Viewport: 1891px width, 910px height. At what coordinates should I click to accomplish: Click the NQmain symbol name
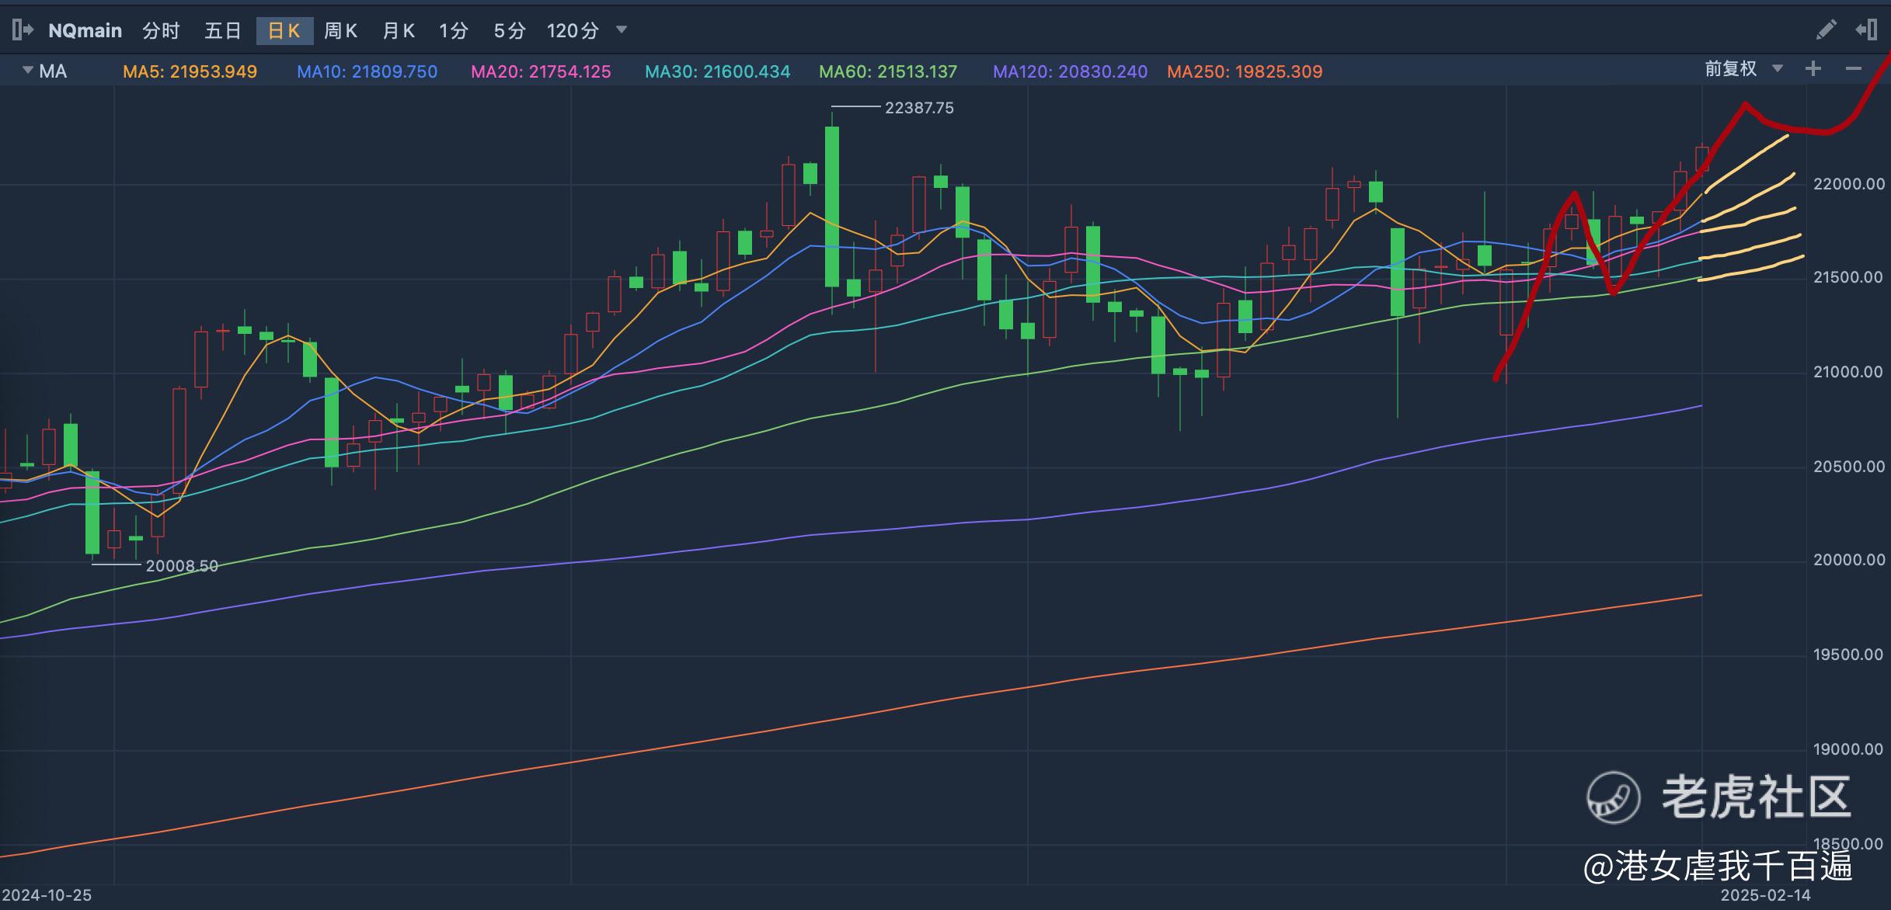point(85,30)
